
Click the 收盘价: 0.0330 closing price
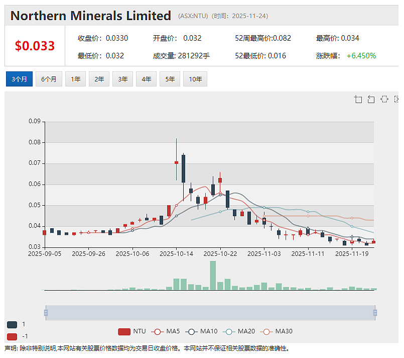[x=103, y=38]
